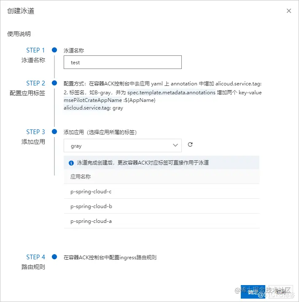
Task: Click the STEP 4 label
Action: 35,257
